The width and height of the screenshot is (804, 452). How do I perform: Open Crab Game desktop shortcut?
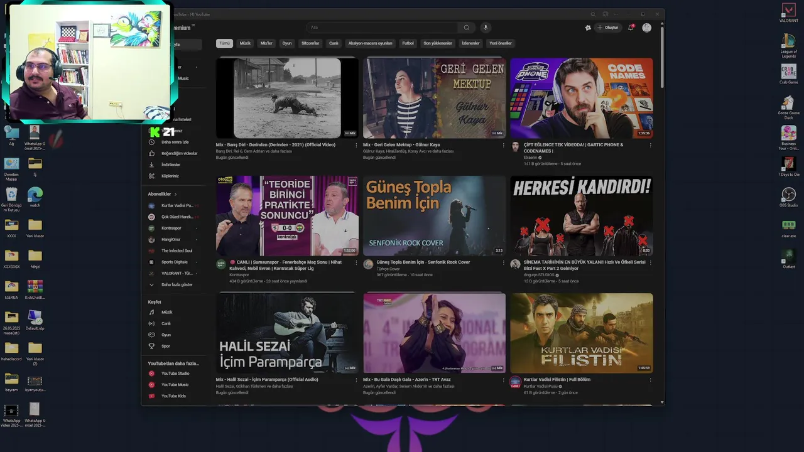point(788,74)
